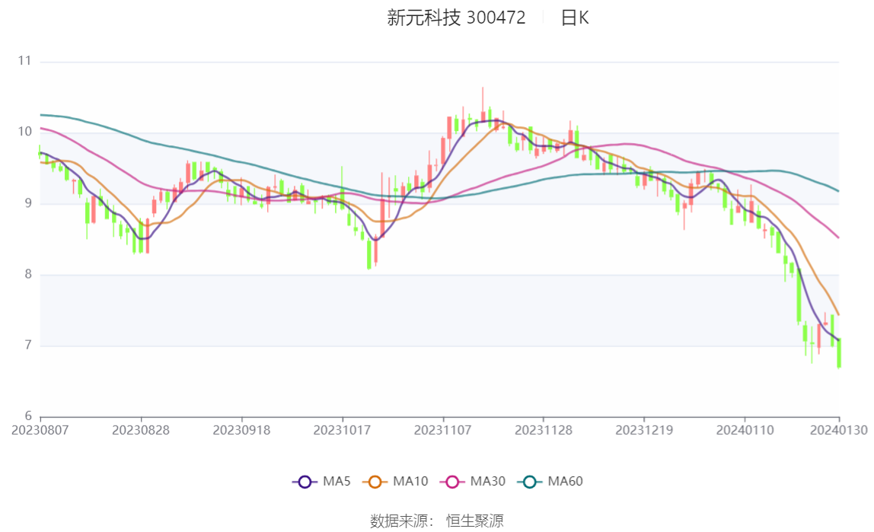
Task: Hide the MA5 line via its label
Action: pos(337,481)
